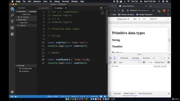Image resolution: width=180 pixels, height=101 pixels.
Task: Open Spotlight search in the menu bar
Action: (159, 1)
